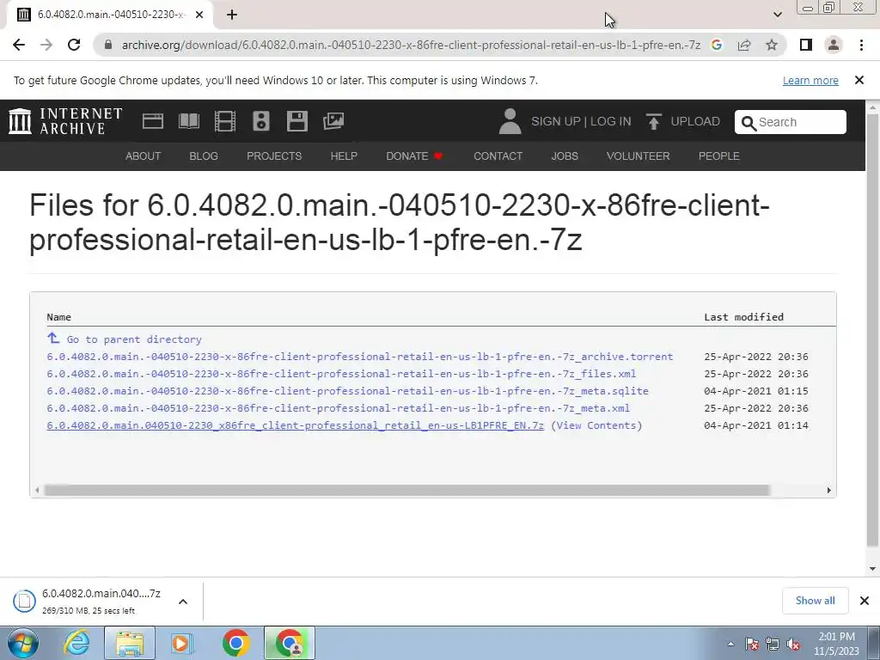880x660 pixels.
Task: Click the muted volume tray icon
Action: coord(793,645)
